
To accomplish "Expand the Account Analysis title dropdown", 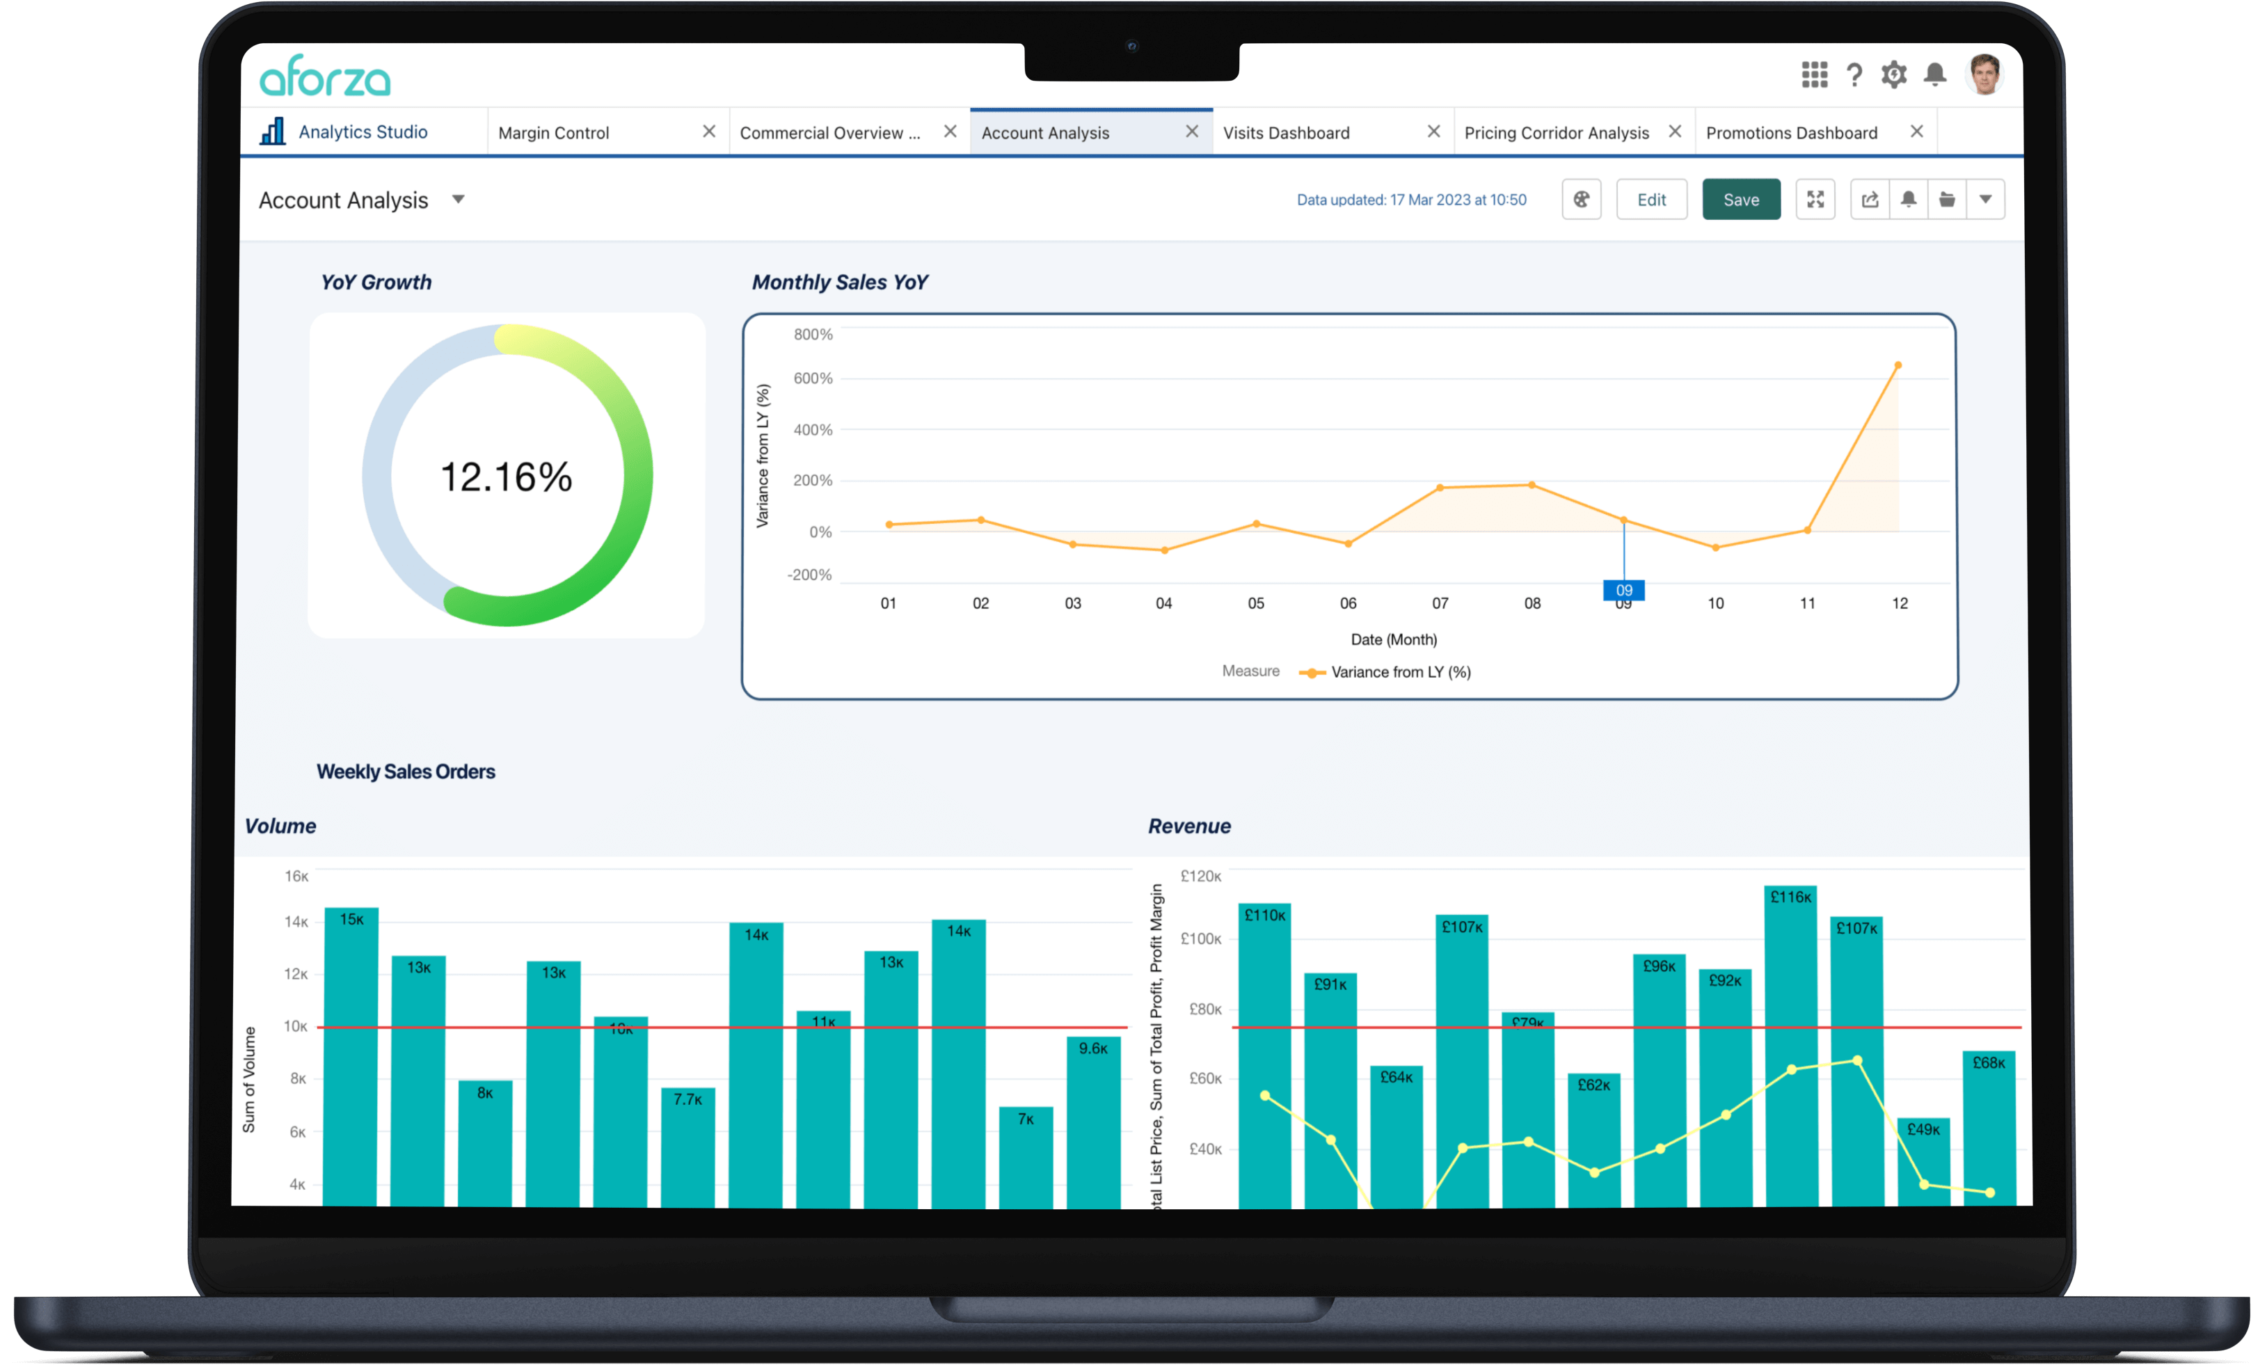I will pyautogui.click(x=458, y=200).
